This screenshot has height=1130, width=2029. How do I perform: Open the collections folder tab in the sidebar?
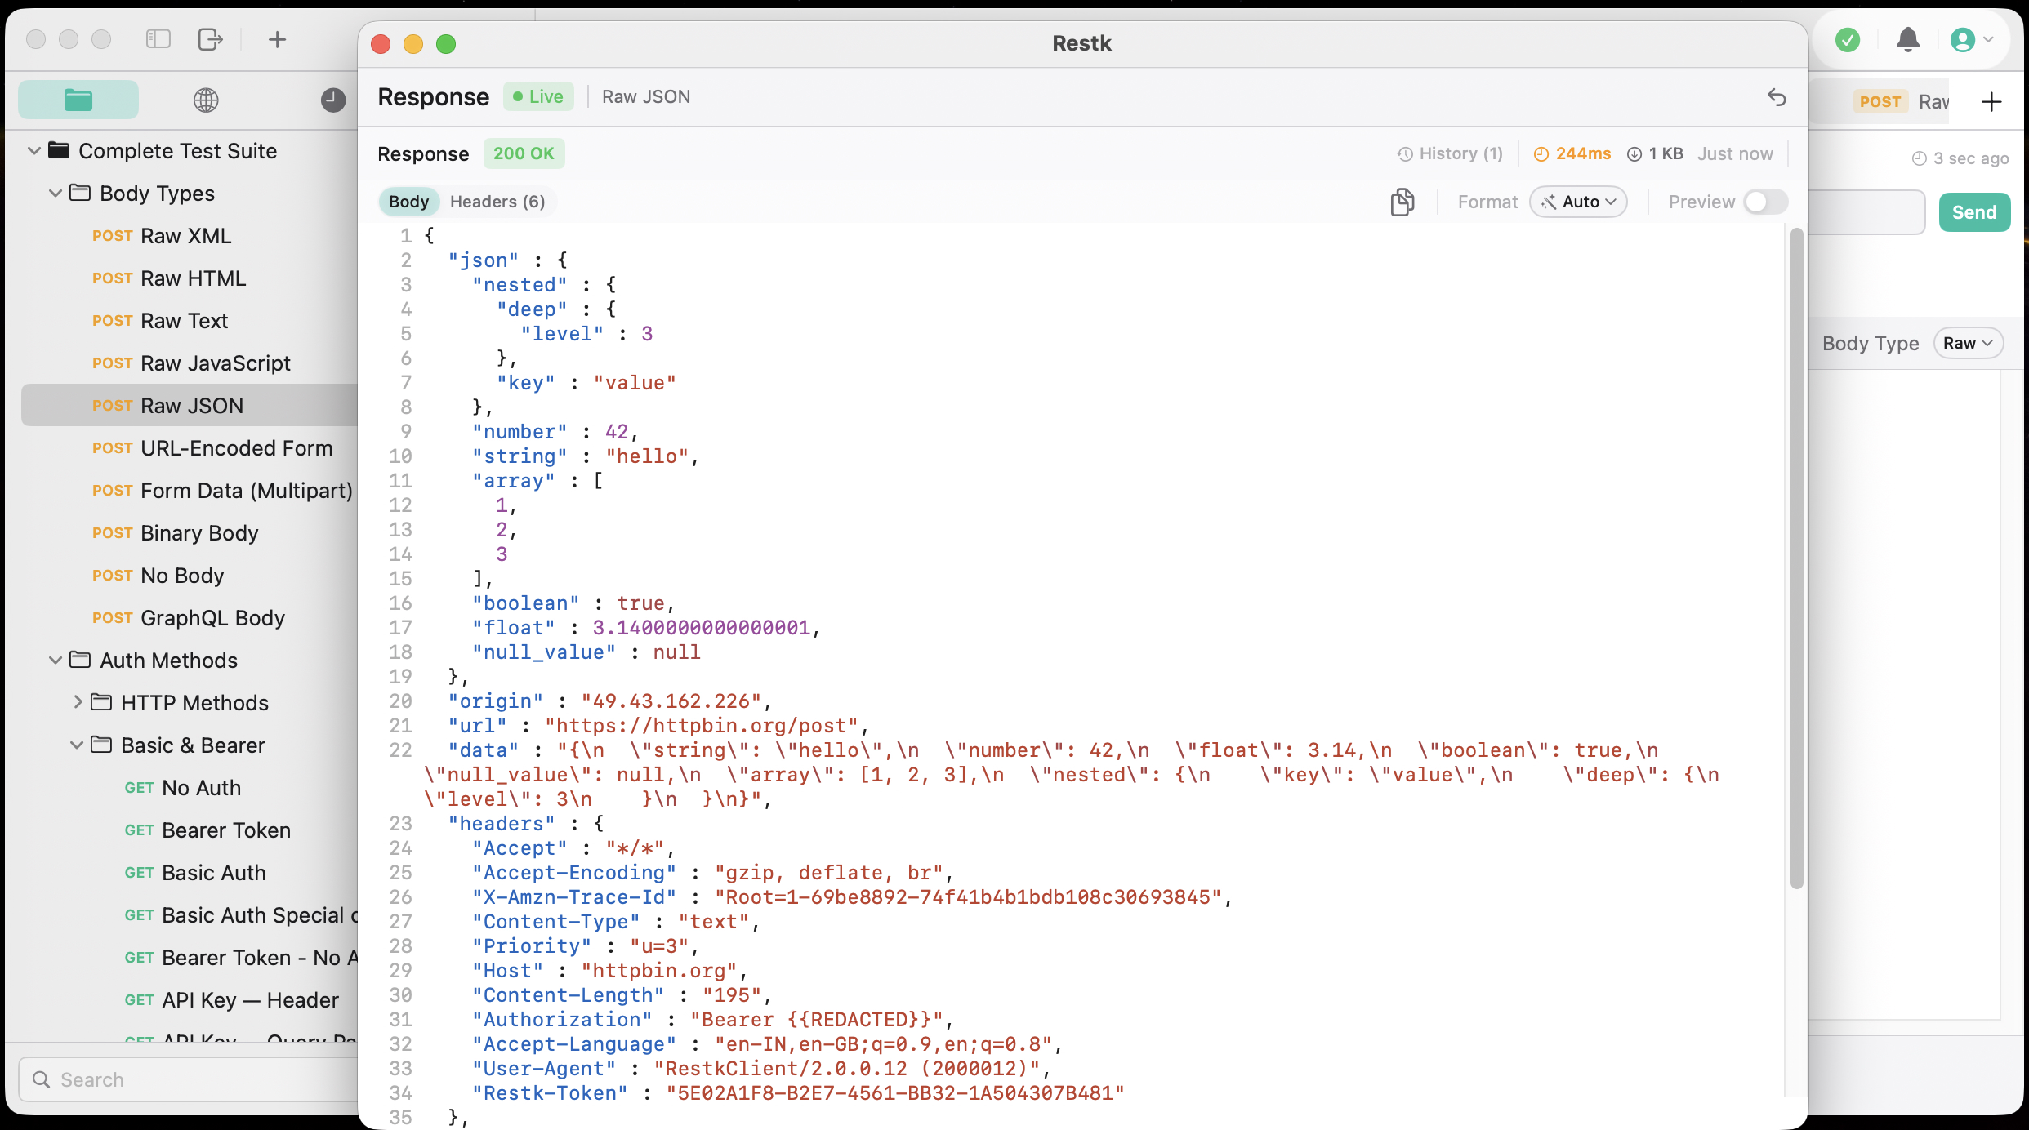click(78, 100)
